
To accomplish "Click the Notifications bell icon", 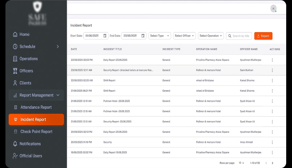I will pos(15,144).
